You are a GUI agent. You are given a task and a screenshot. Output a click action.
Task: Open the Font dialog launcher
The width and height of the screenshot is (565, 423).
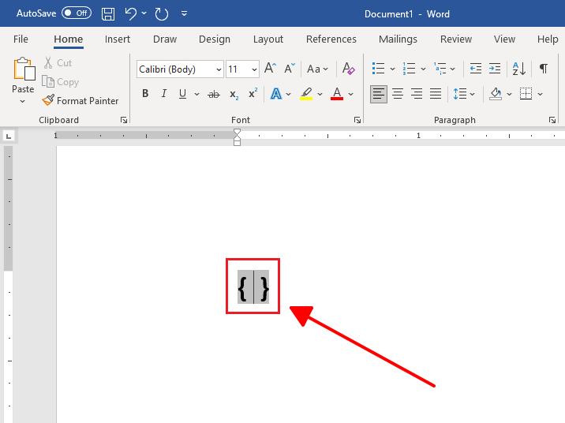pos(357,120)
